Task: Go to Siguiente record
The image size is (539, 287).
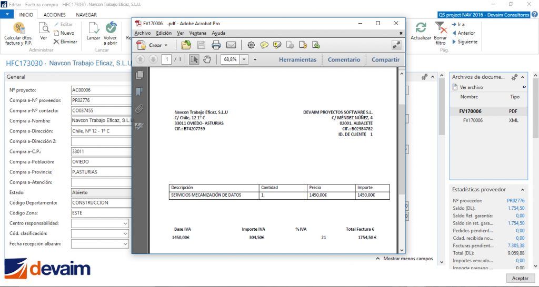Action: tap(464, 42)
